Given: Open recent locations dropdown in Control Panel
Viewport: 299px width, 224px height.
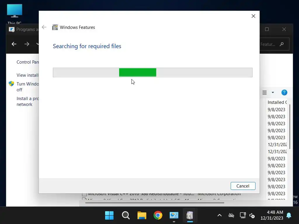Looking at the screenshot, I should click(x=37, y=44).
